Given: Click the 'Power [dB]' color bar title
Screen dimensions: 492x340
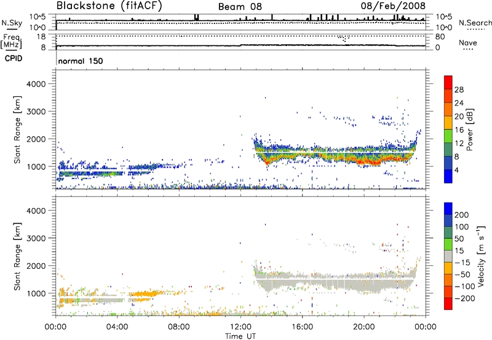Looking at the screenshot, I should click(x=469, y=129).
